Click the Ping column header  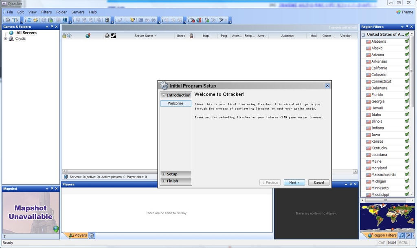coord(224,36)
